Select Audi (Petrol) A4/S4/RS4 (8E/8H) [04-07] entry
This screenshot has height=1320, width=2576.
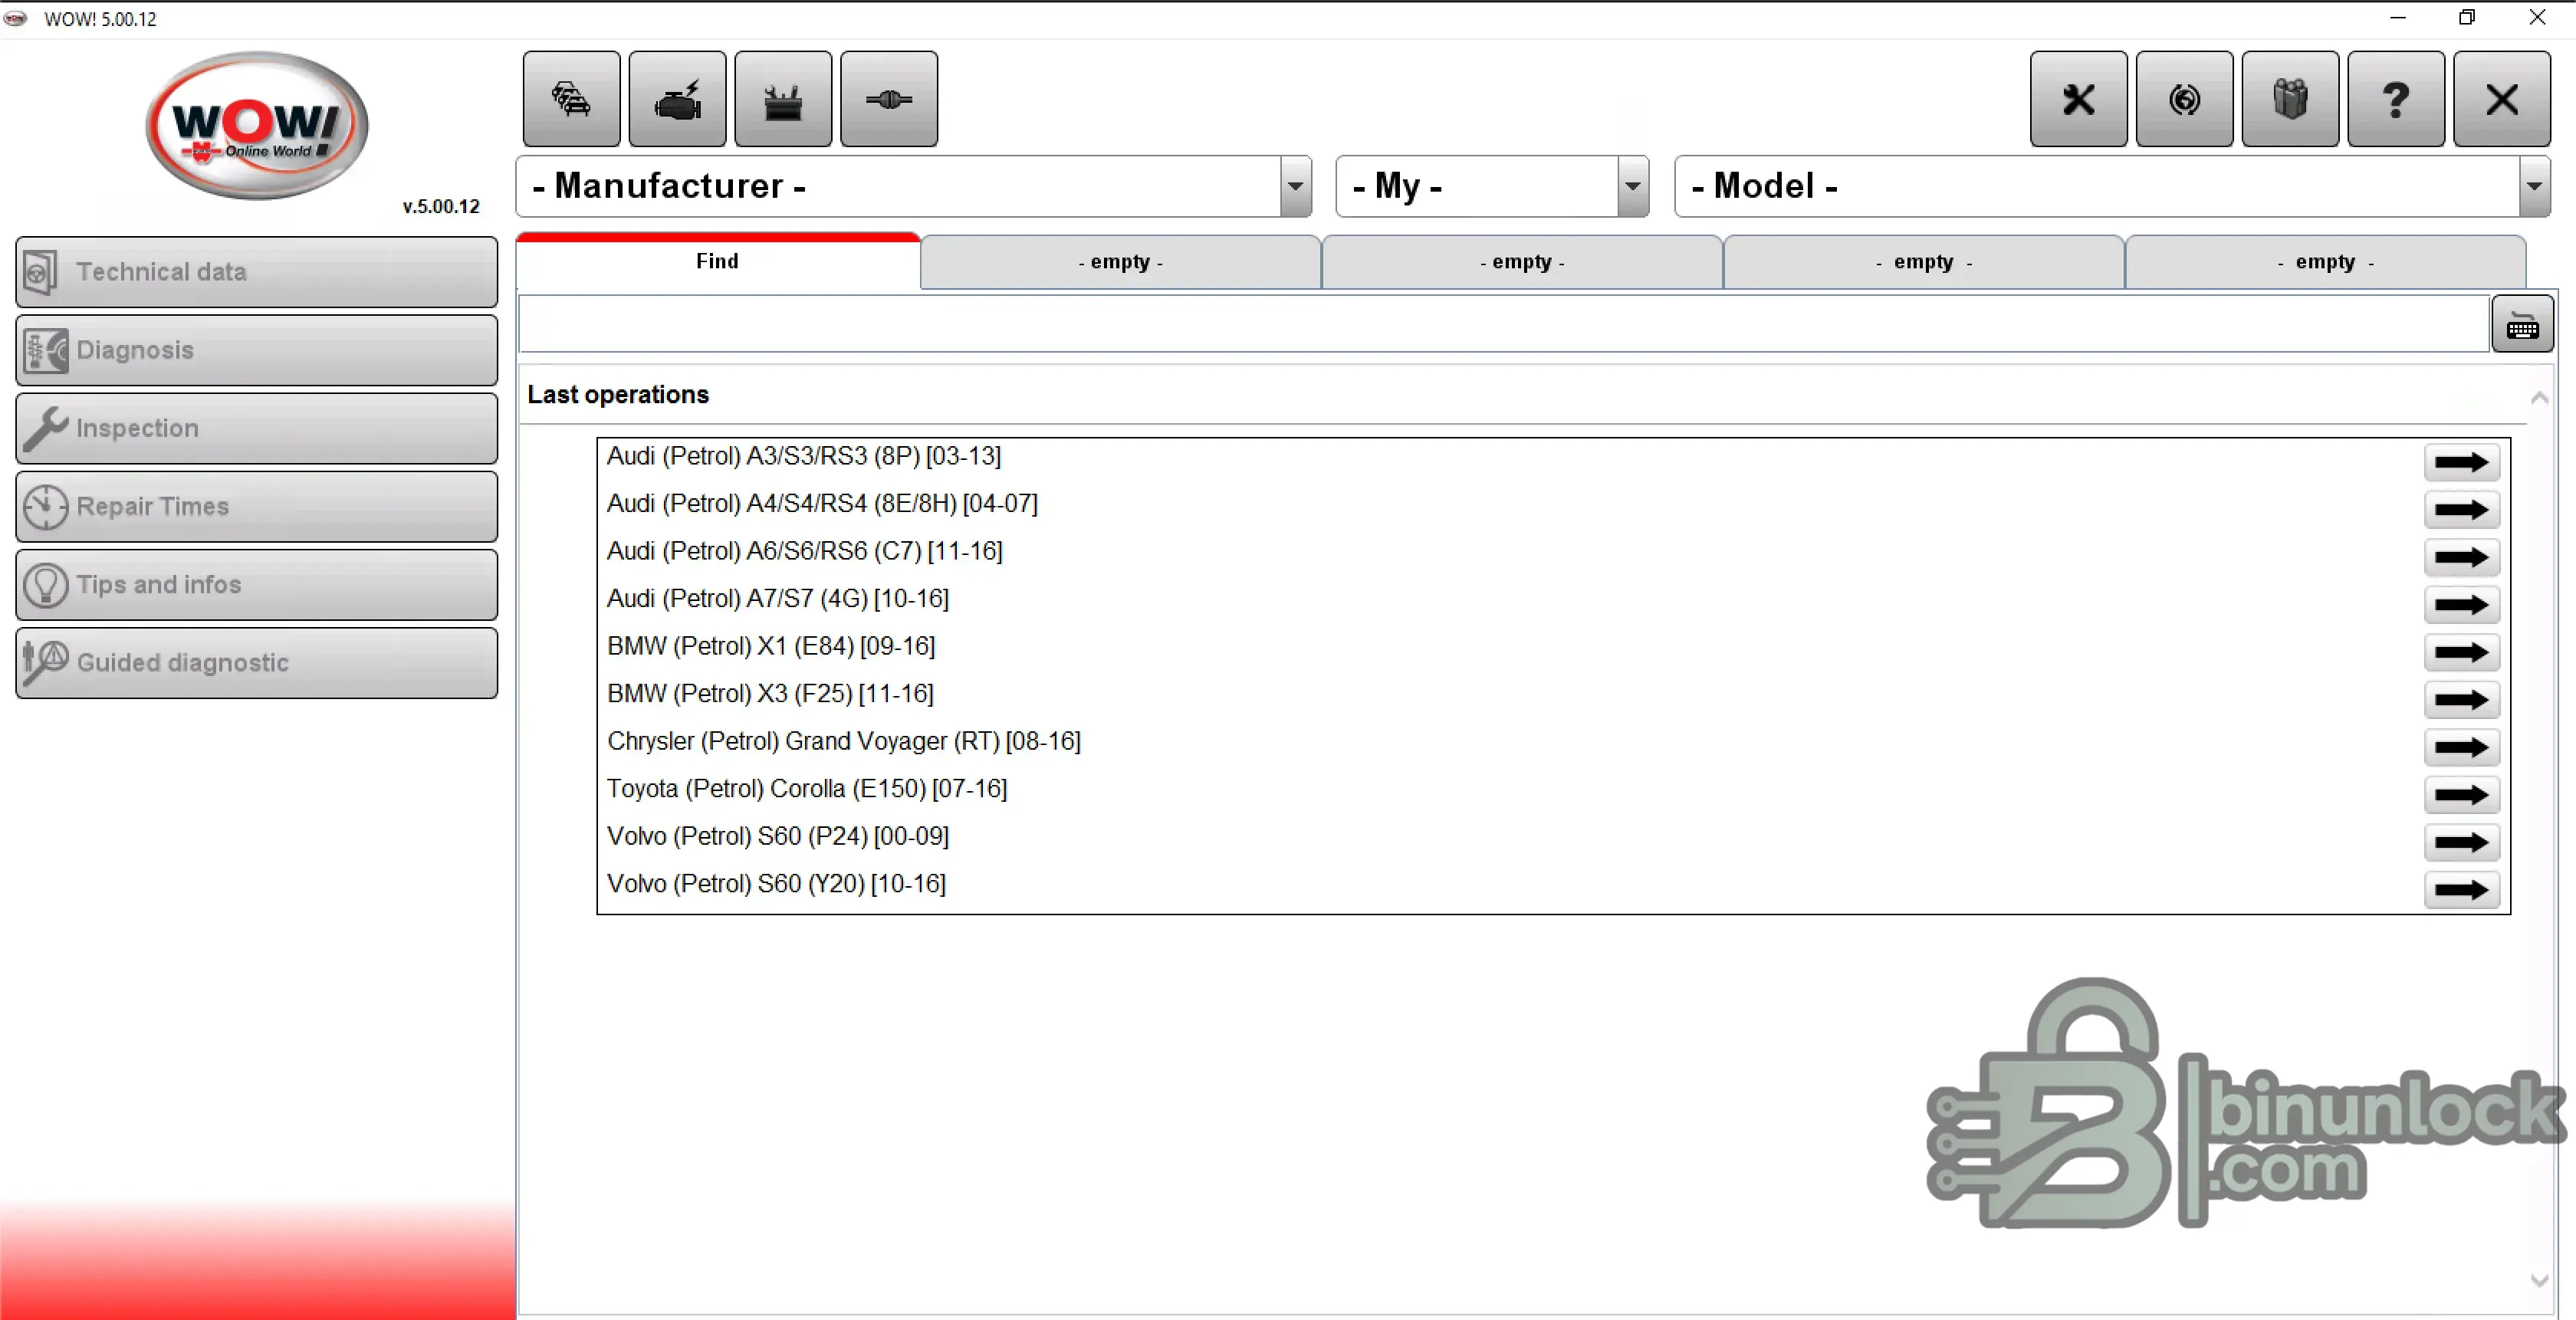click(822, 503)
